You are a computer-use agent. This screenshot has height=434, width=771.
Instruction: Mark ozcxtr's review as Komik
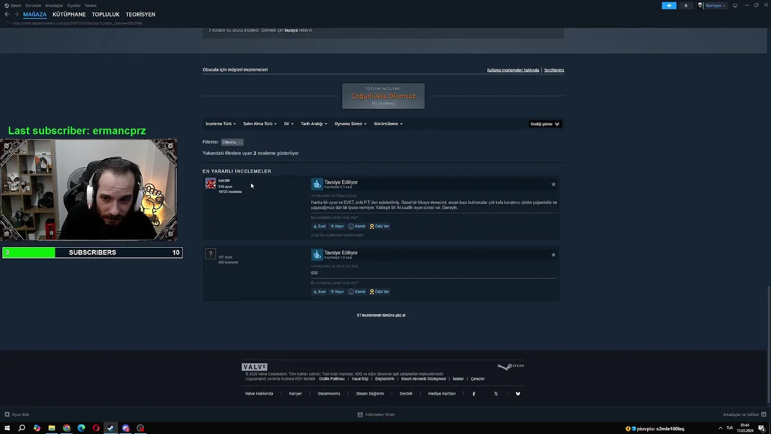(x=357, y=226)
